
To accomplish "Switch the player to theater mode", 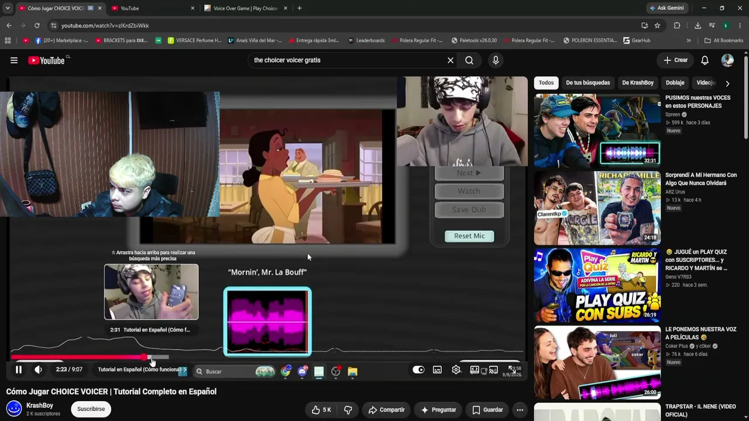I will (x=475, y=370).
